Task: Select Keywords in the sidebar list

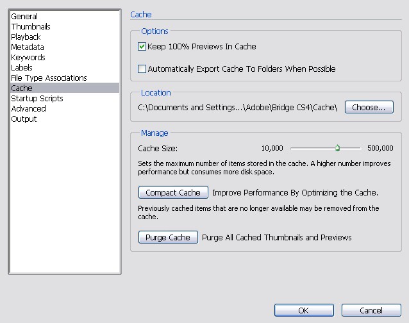Action: pos(65,57)
